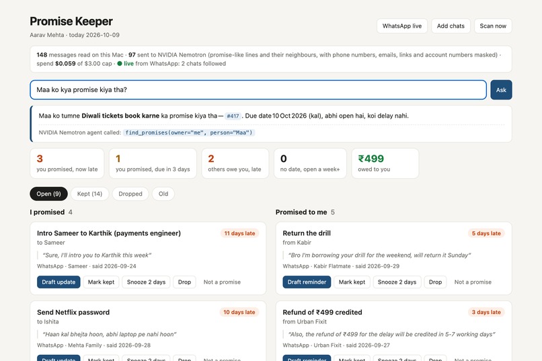Click the quote 'Sure, I'll intro you to Karthik this week'

(97, 255)
